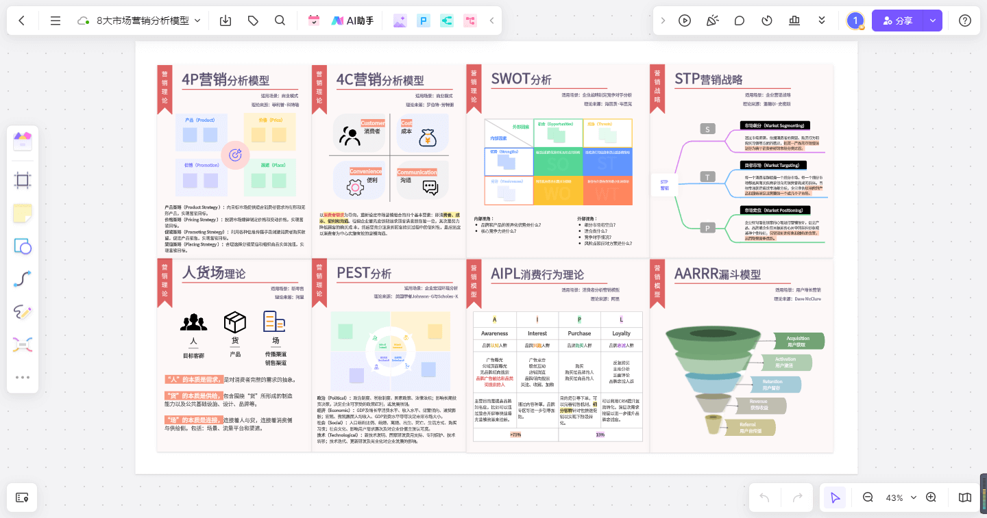The height and width of the screenshot is (518, 987).
Task: Pick the Connector line tool
Action: pos(23,279)
